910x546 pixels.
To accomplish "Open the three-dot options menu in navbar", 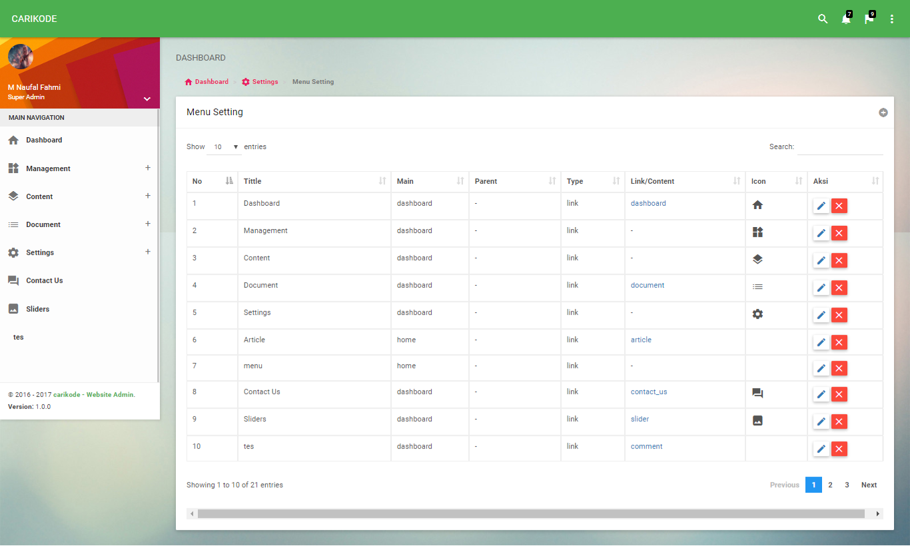I will (x=892, y=19).
